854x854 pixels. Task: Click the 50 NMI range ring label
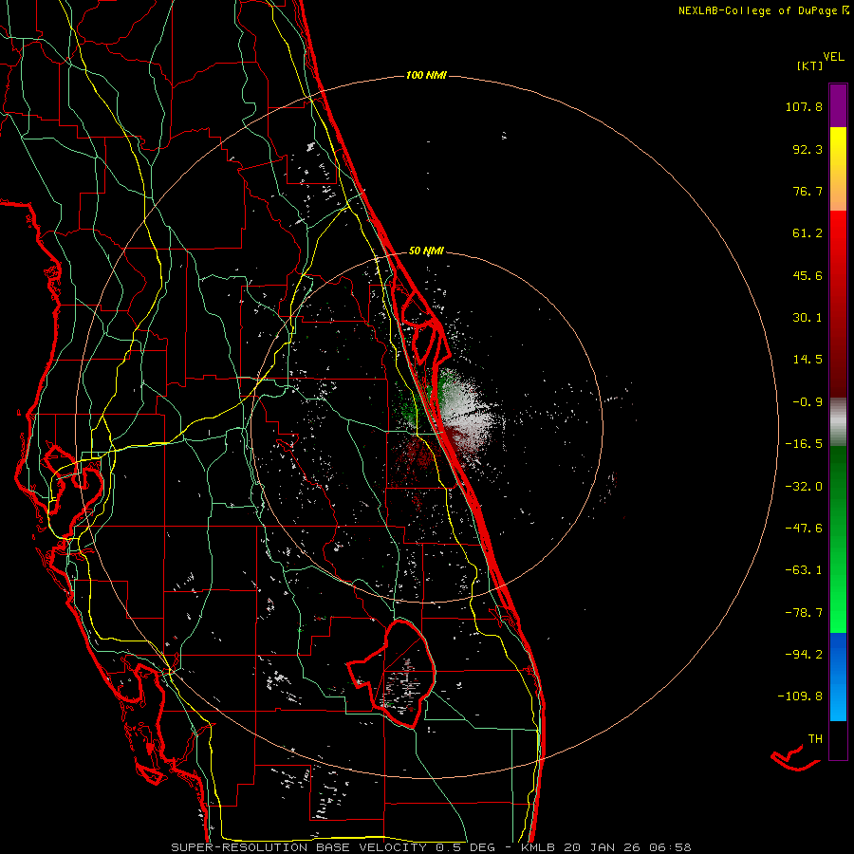(426, 251)
